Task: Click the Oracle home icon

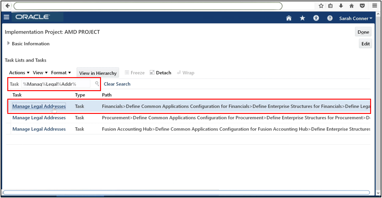Action: click(289, 18)
